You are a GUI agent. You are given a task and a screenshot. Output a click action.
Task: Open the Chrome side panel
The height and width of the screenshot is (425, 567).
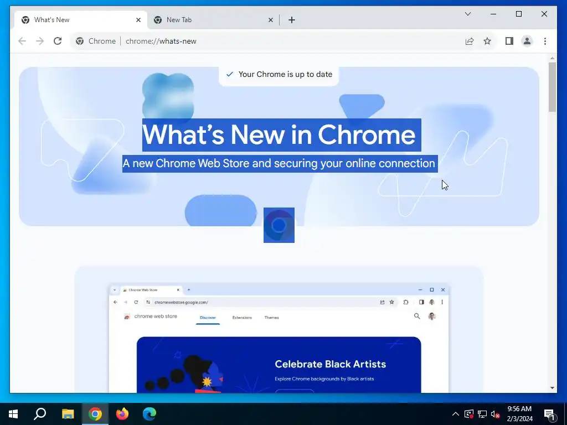509,41
